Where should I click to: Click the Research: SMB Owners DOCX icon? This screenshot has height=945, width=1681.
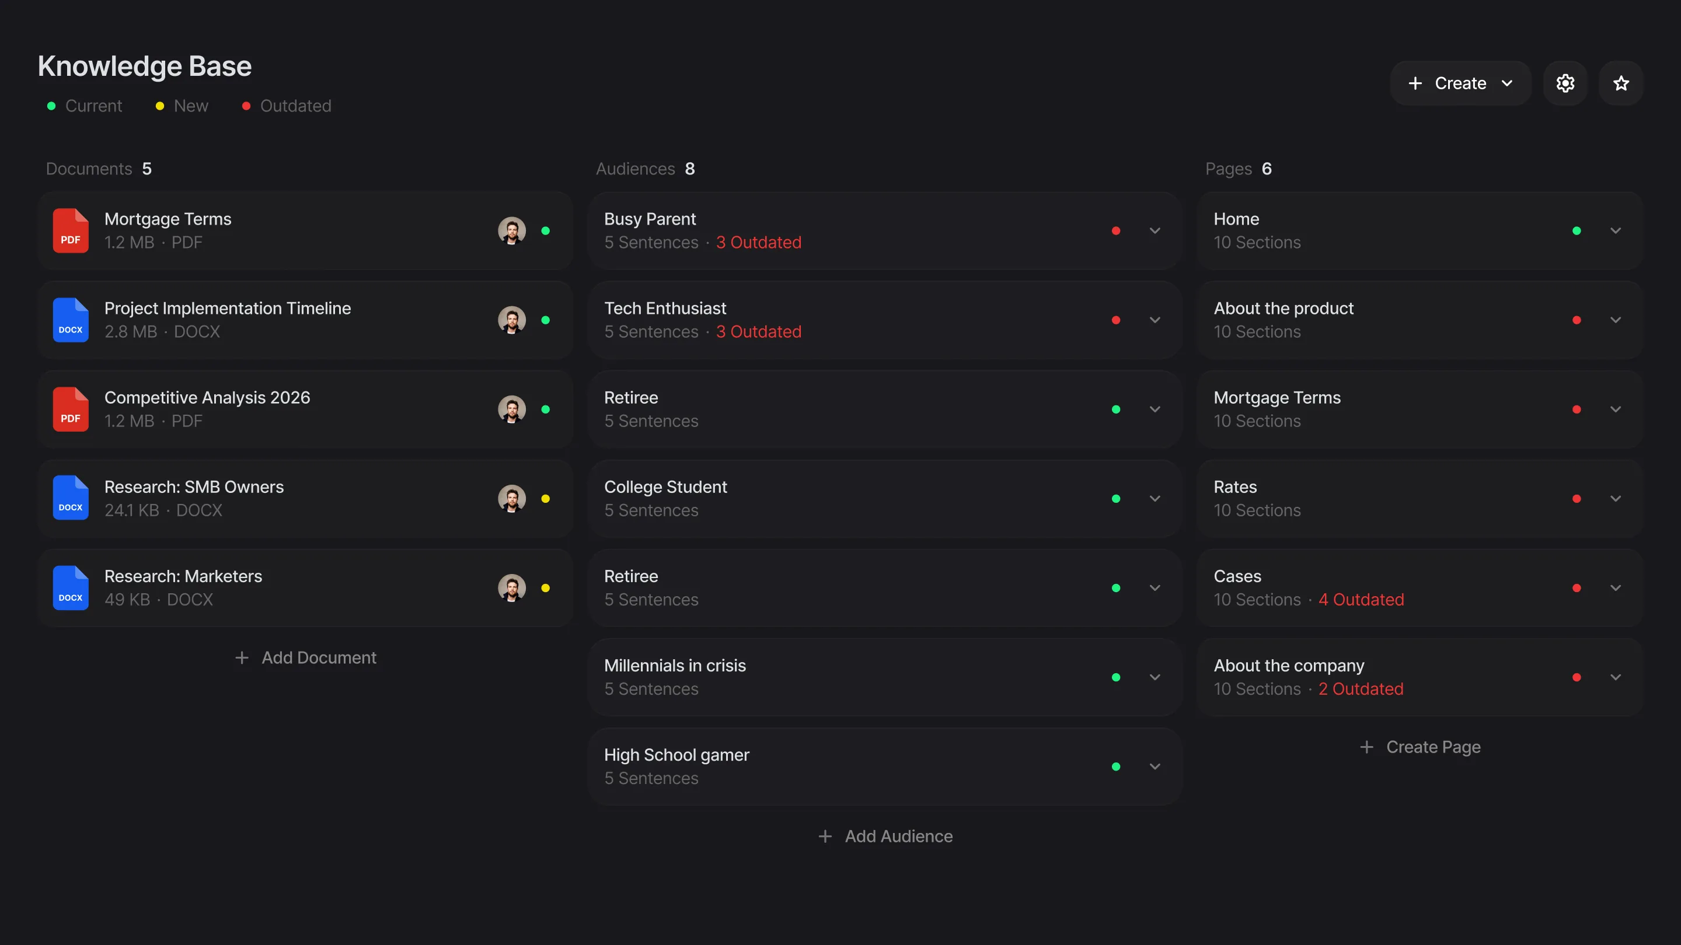71,498
